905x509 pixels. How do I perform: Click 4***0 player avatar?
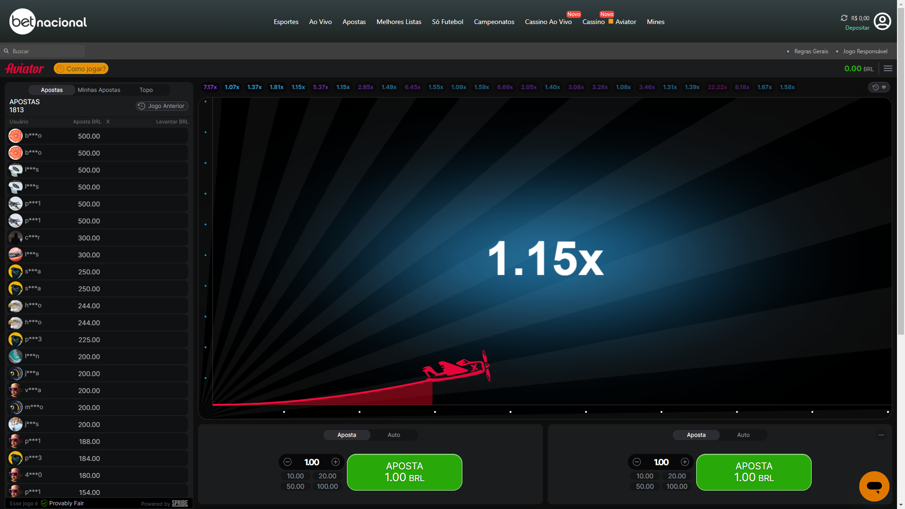[16, 475]
